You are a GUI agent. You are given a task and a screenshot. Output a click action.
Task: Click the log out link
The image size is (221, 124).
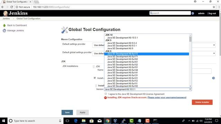[212, 13]
